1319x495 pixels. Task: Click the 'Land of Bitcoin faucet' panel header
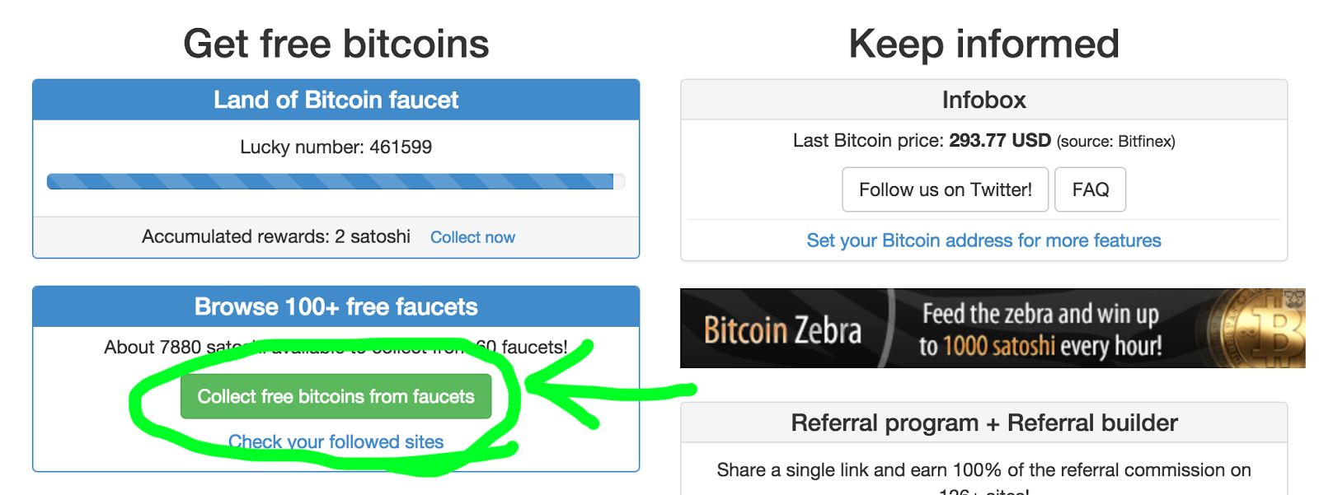336,100
